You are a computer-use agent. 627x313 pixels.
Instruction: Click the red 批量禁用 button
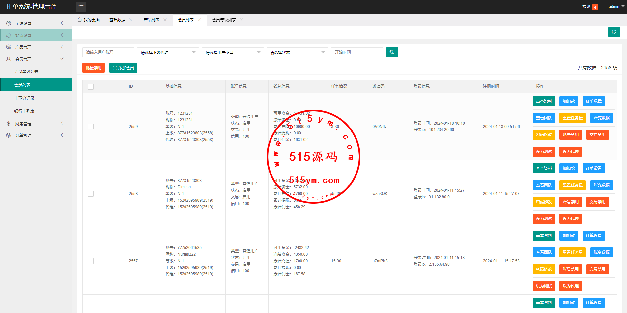pyautogui.click(x=93, y=68)
